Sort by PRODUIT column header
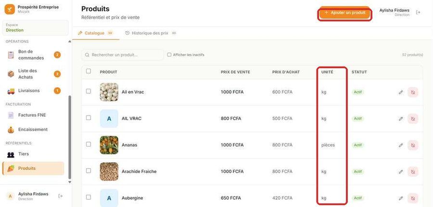The width and height of the screenshot is (433, 207). (109, 72)
